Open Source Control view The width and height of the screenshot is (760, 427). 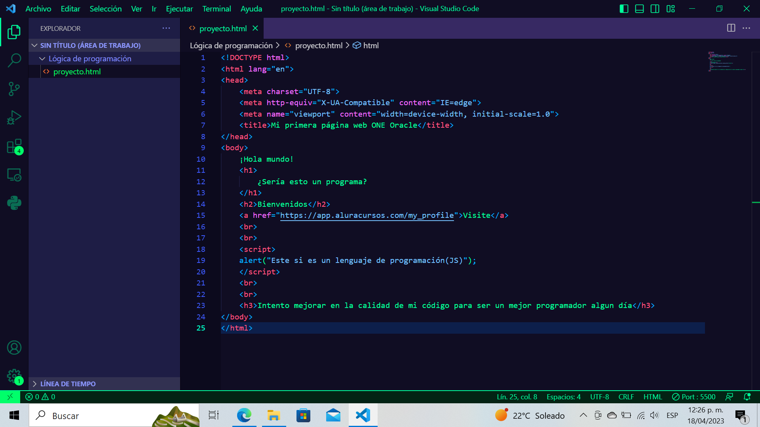pos(14,89)
